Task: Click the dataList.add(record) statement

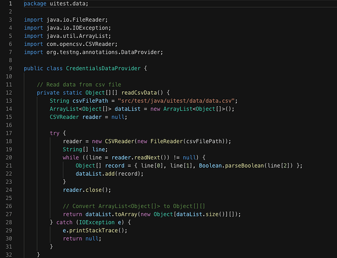Action: [x=109, y=173]
